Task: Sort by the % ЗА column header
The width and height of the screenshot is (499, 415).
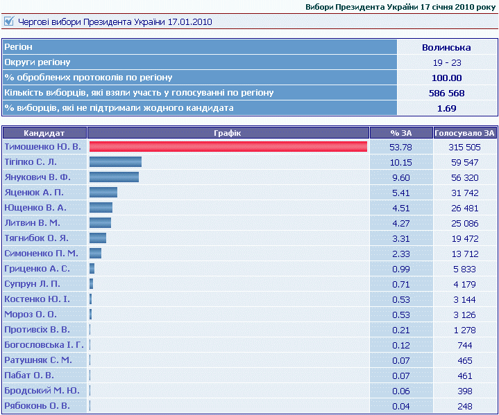Action: pyautogui.click(x=401, y=132)
